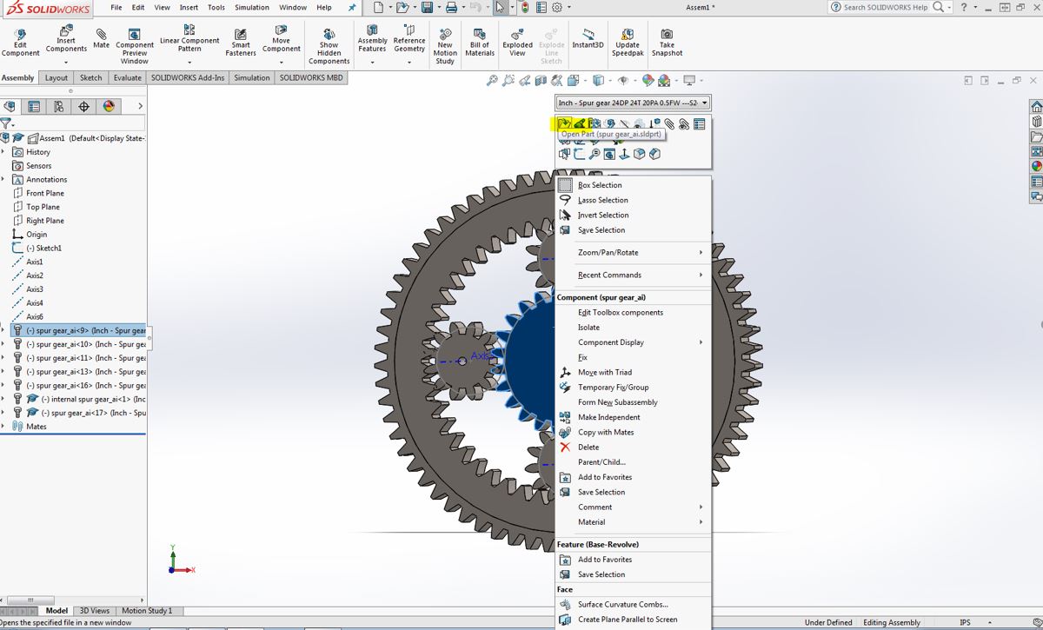Expand the Annotations folder
This screenshot has width=1043, height=630.
pos(3,179)
